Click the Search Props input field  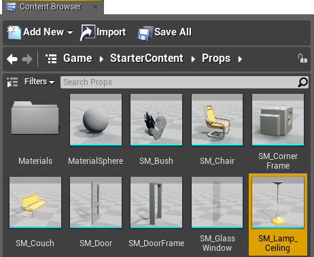pos(184,82)
